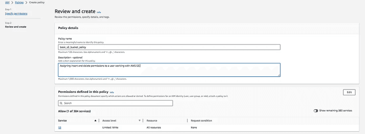Select Review and create step label

point(16,27)
